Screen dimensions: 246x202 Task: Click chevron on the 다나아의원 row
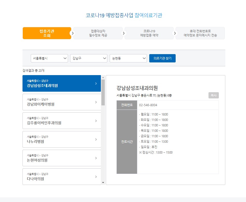coord(96,177)
